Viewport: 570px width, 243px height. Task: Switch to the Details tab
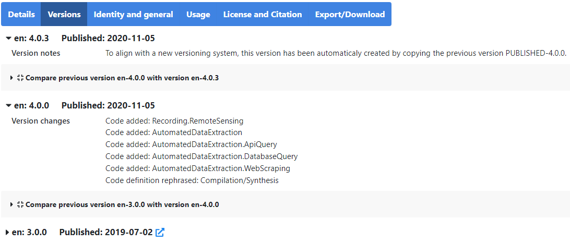tap(21, 14)
